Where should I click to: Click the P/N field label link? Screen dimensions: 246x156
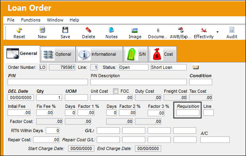[12, 76]
